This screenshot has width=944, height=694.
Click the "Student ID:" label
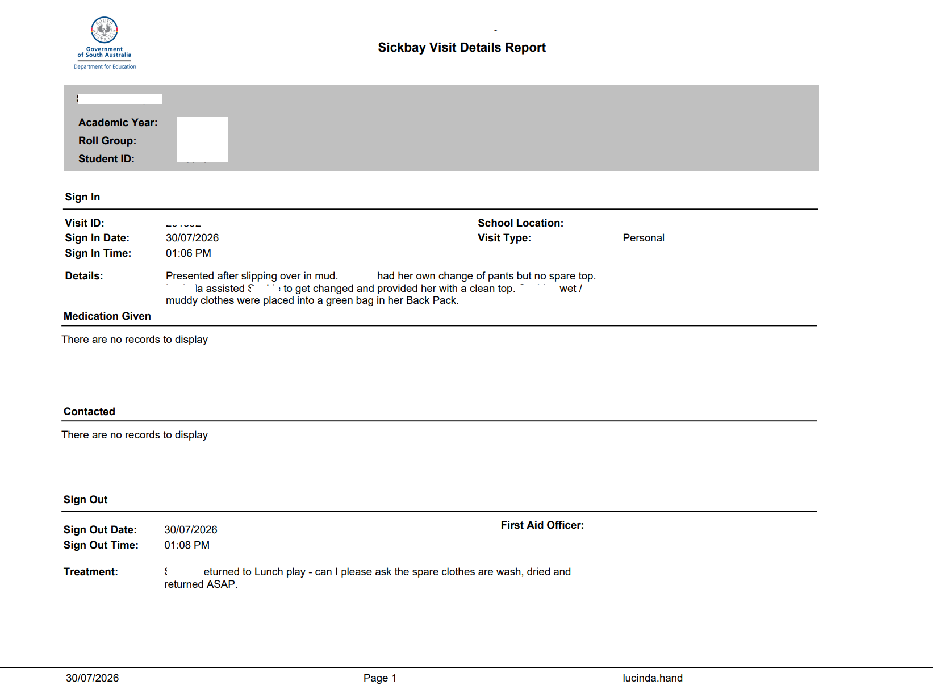pos(106,159)
